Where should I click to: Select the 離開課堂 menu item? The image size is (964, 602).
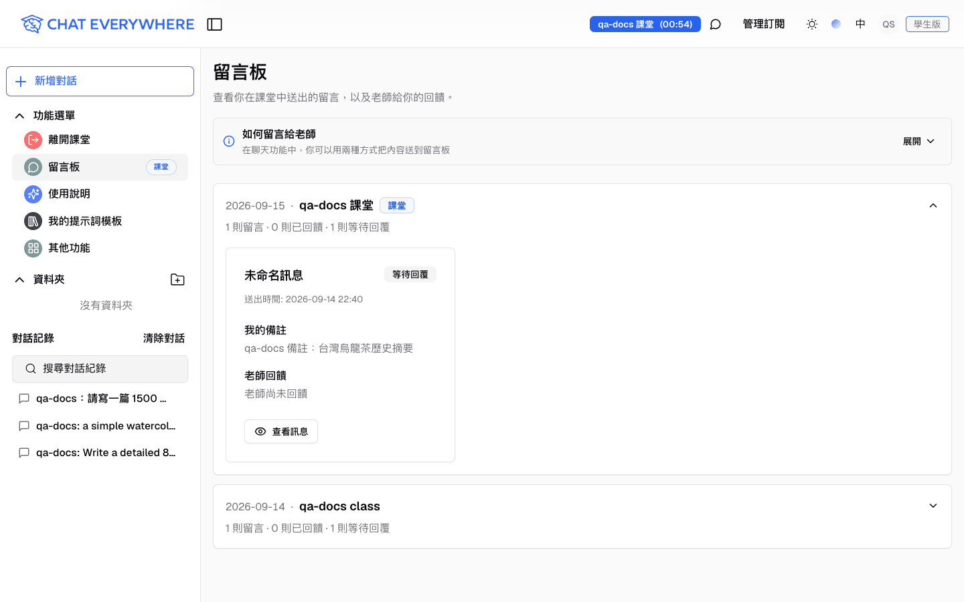click(100, 140)
